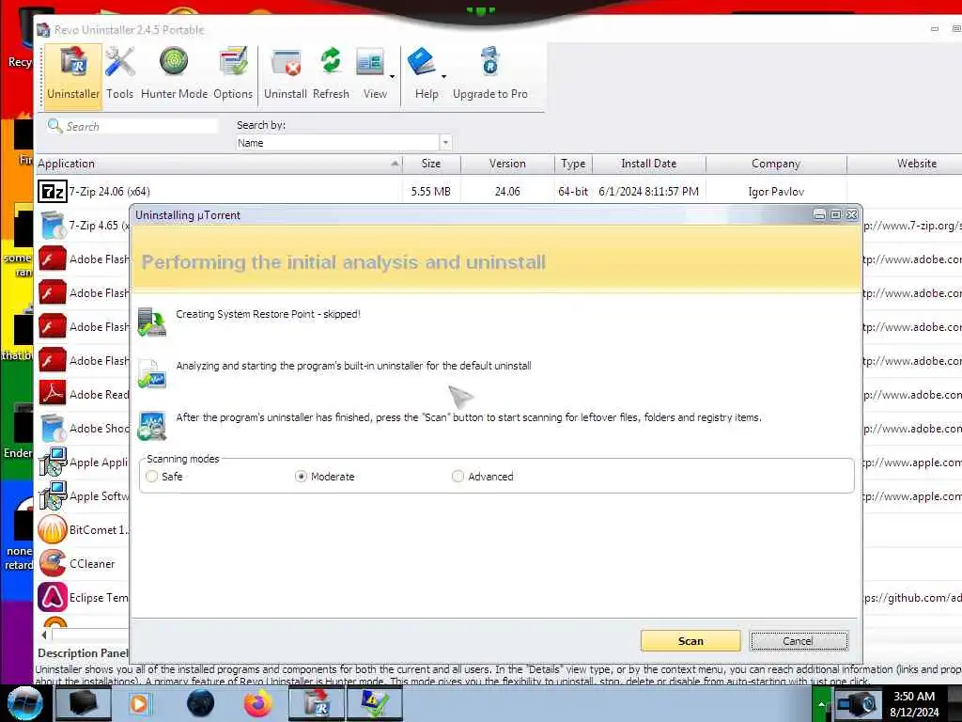Screen dimensions: 962x722
Task: Click the github.com website cell
Action: pos(913,597)
